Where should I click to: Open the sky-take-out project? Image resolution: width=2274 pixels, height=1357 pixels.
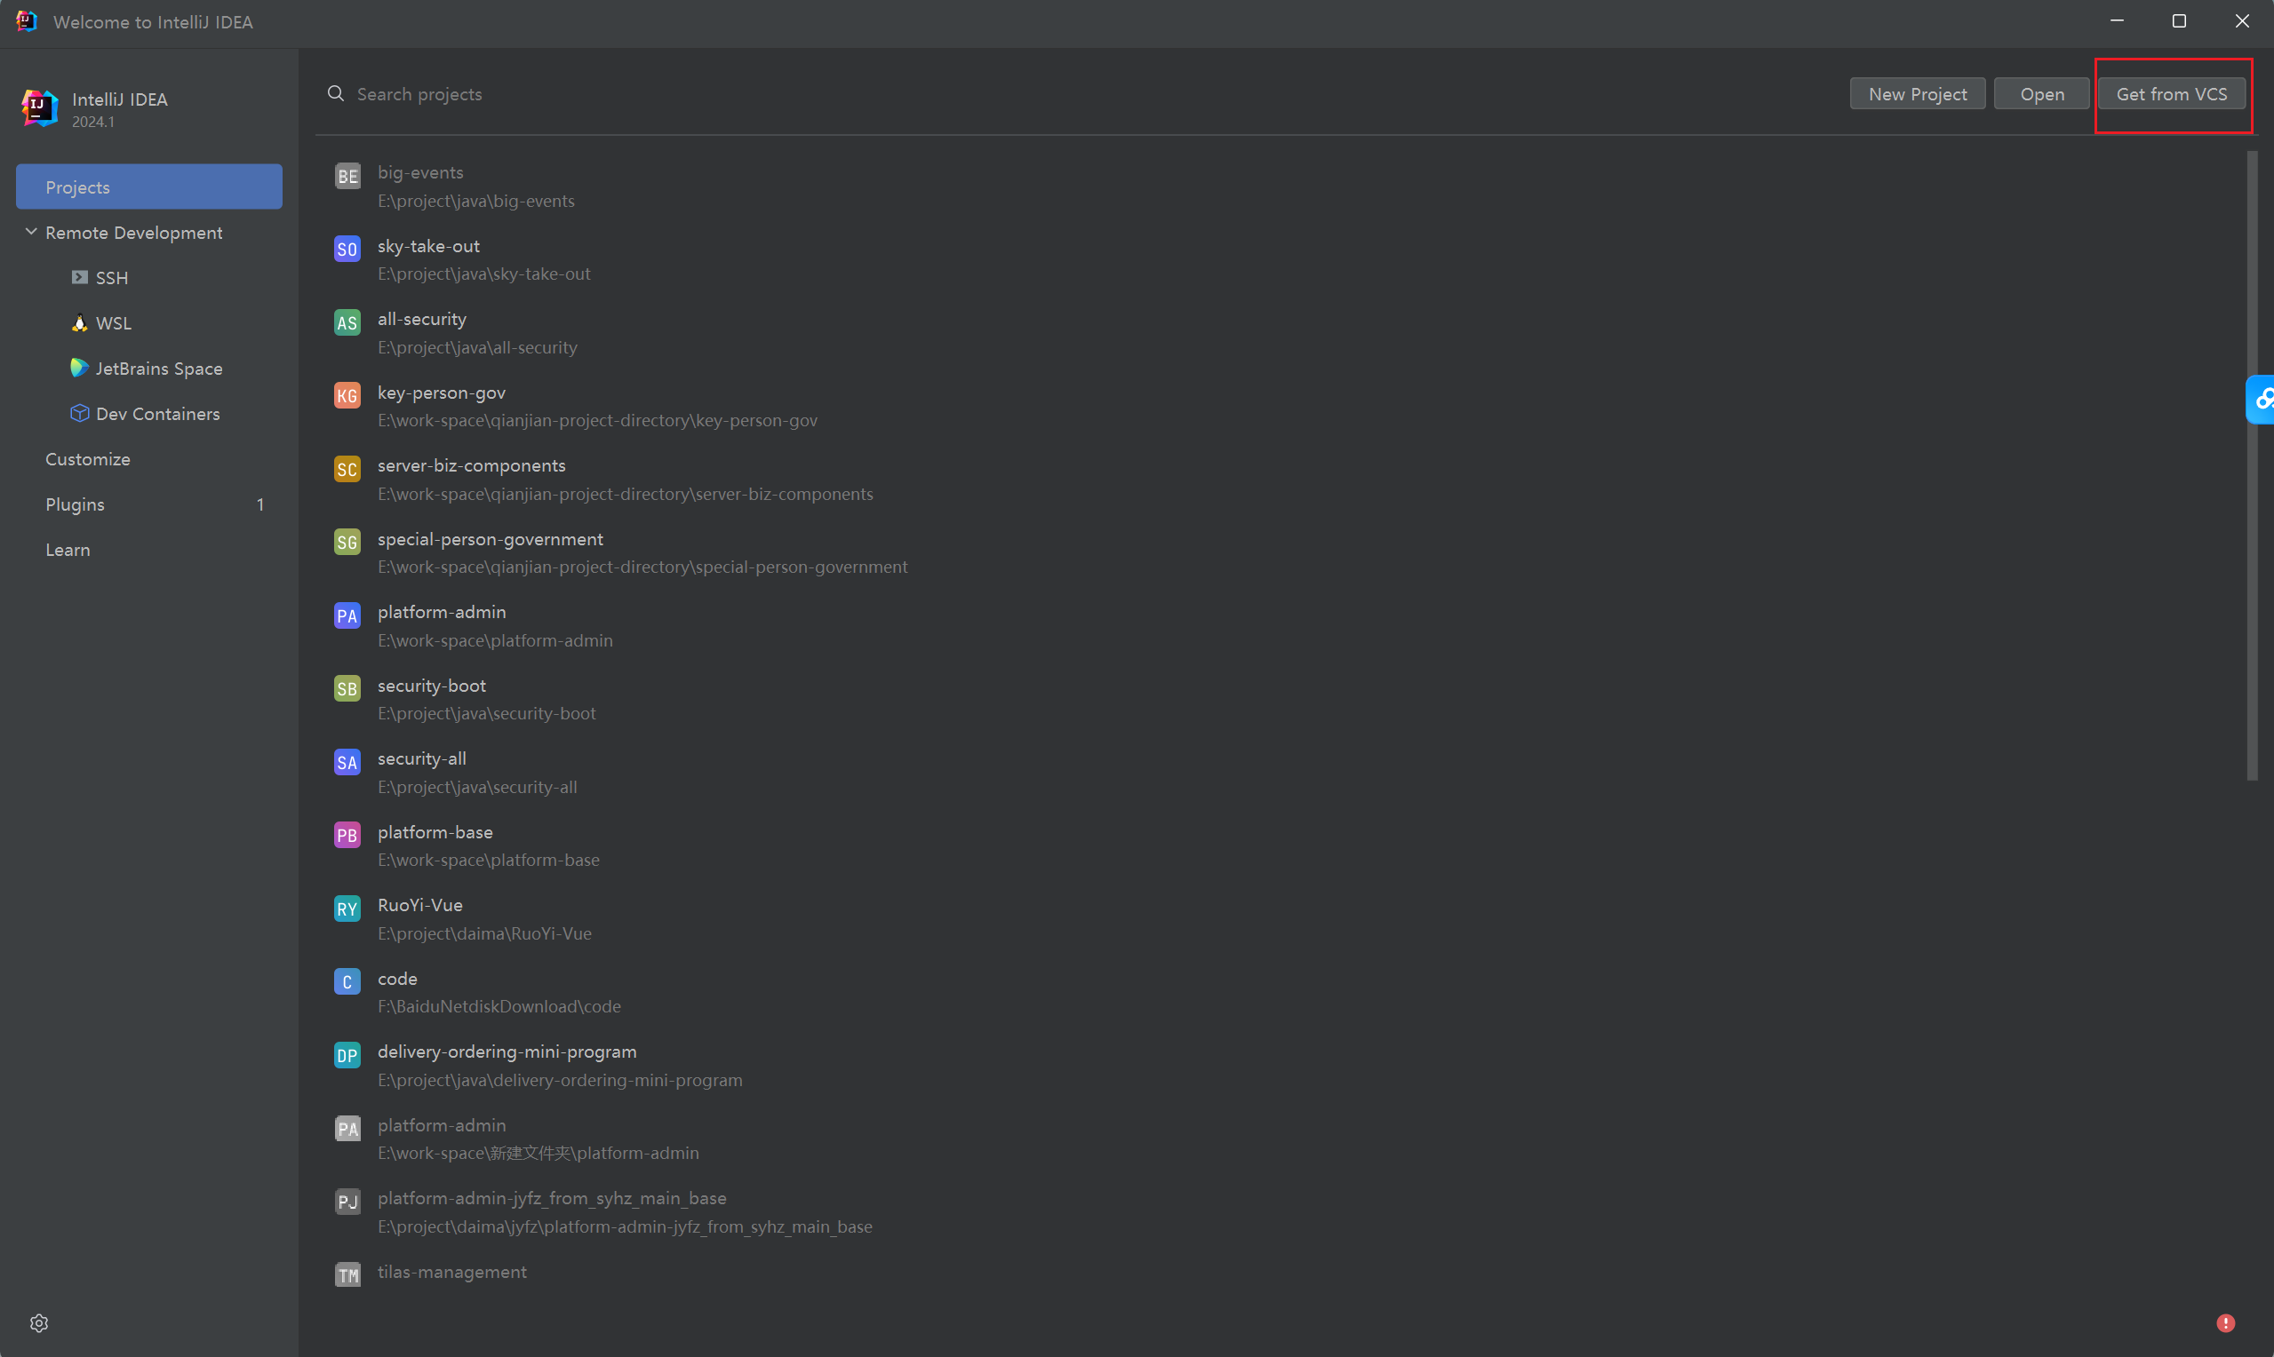click(1281, 259)
